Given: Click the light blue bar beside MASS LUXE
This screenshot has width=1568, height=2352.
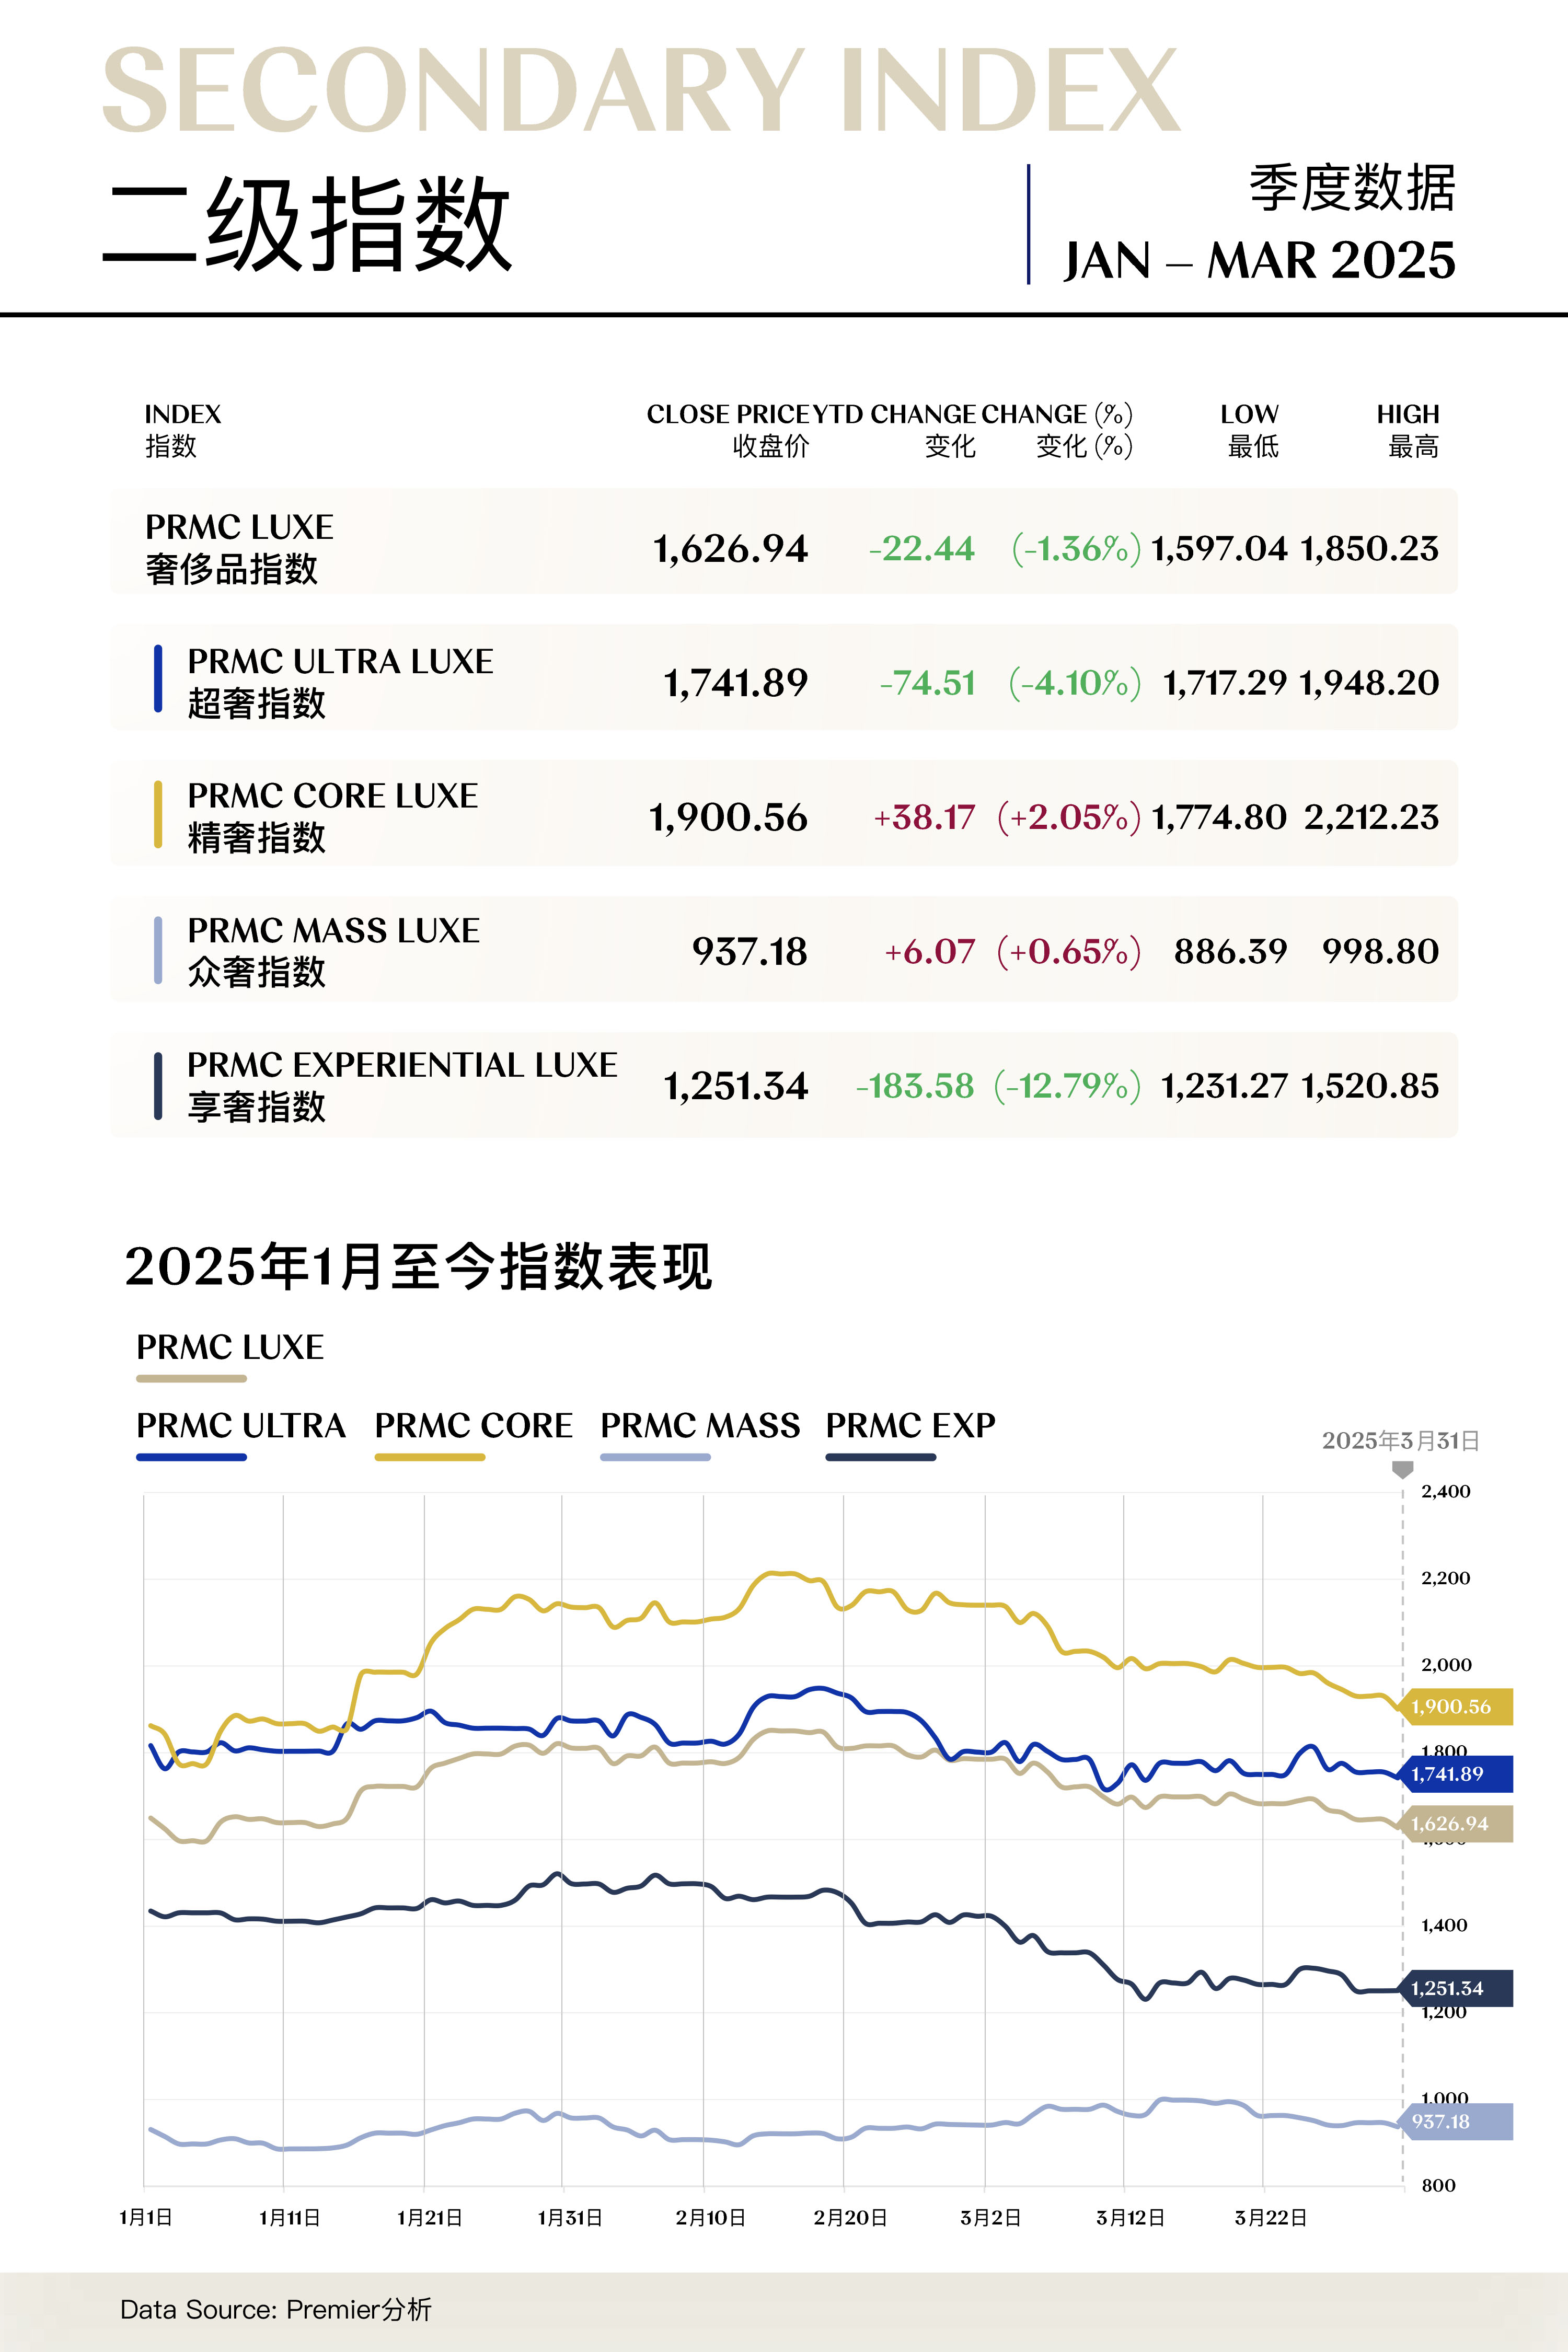Looking at the screenshot, I should coord(158,950).
